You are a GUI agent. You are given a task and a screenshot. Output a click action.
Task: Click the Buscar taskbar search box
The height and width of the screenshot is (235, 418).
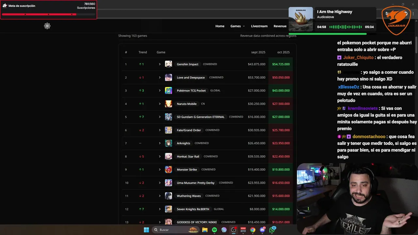176,230
